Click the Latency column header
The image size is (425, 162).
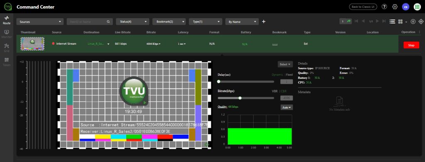tap(183, 32)
